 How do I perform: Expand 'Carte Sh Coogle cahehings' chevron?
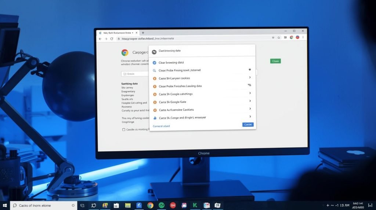coord(250,93)
